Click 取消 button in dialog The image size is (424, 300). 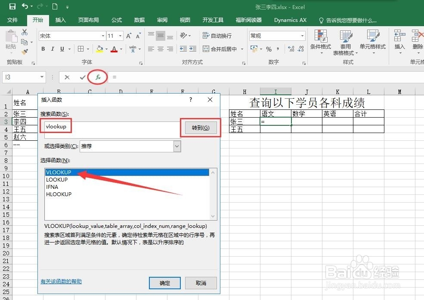pos(201,283)
